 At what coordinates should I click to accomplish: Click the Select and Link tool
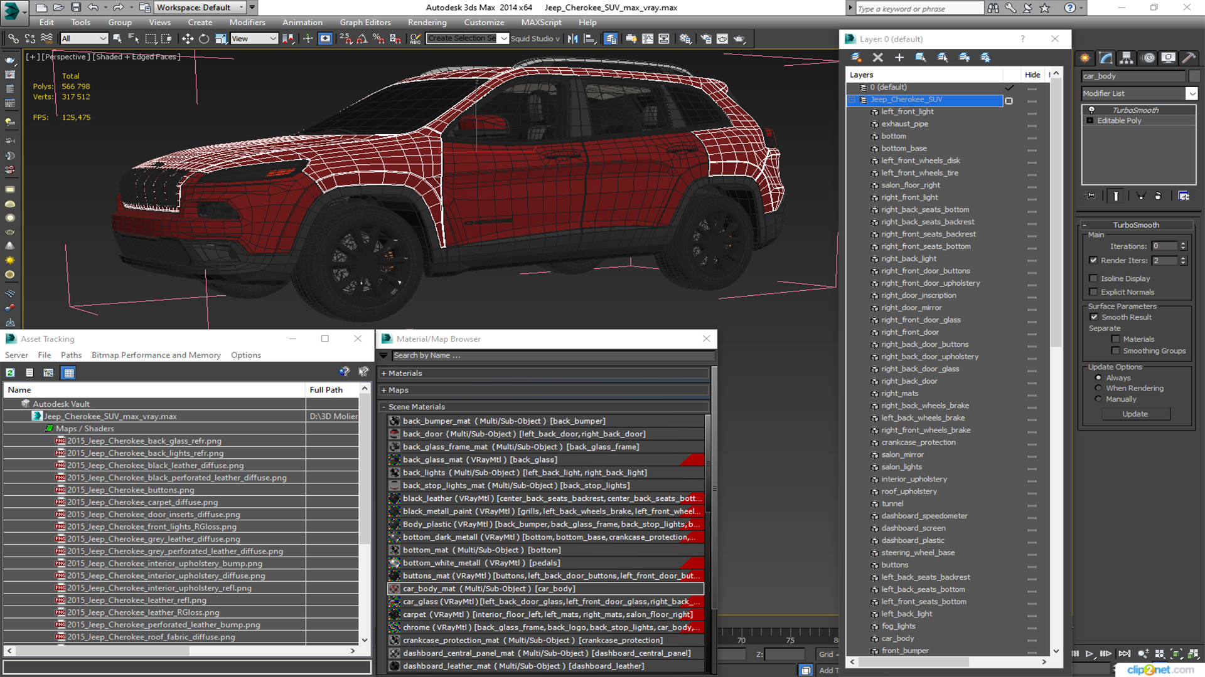[x=13, y=39]
